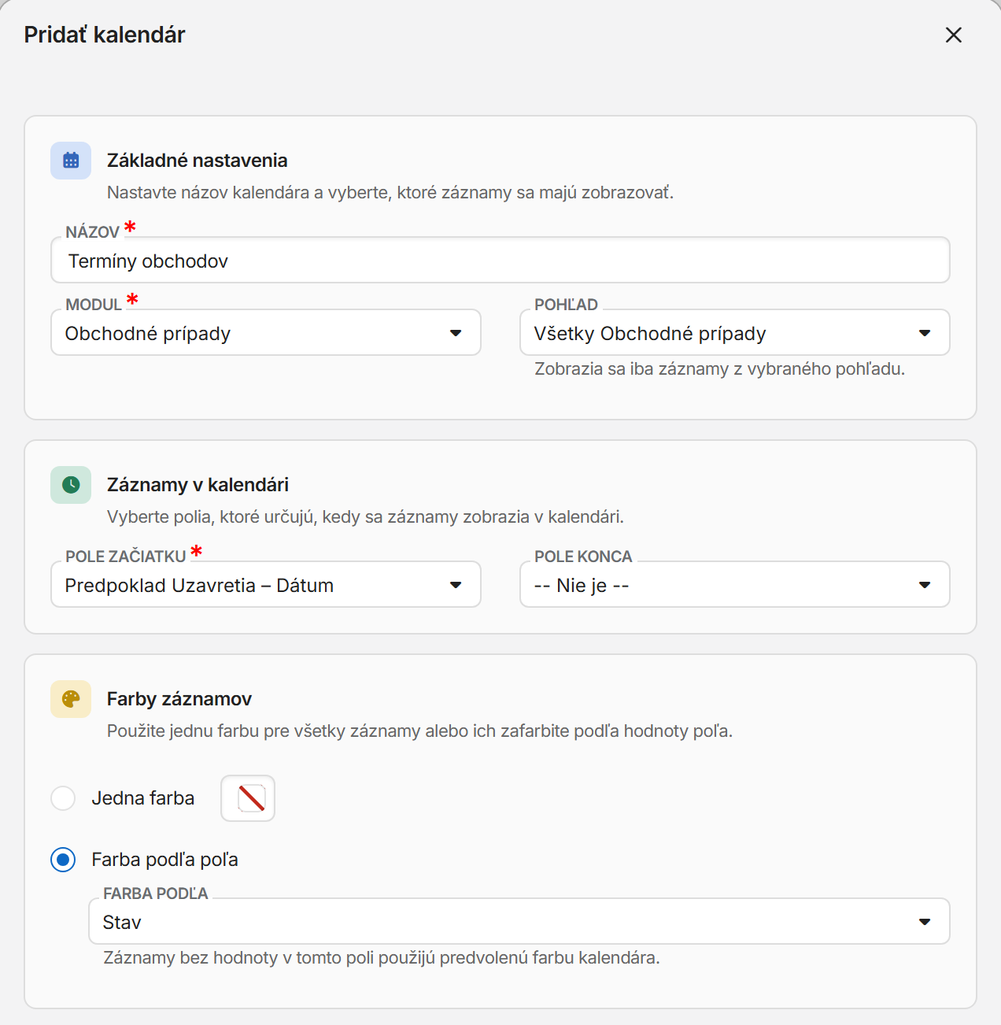Click the description 'Vyberte polia, ktoré určujú...'
This screenshot has height=1025, width=1001.
pyautogui.click(x=365, y=517)
